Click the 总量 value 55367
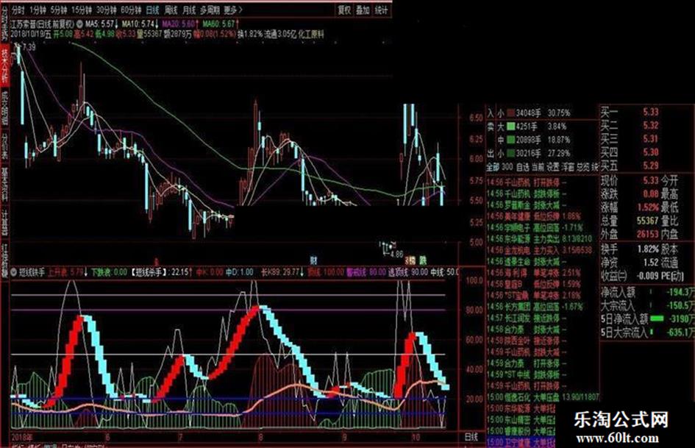Image resolution: width=695 pixels, height=448 pixels. pyautogui.click(x=648, y=221)
